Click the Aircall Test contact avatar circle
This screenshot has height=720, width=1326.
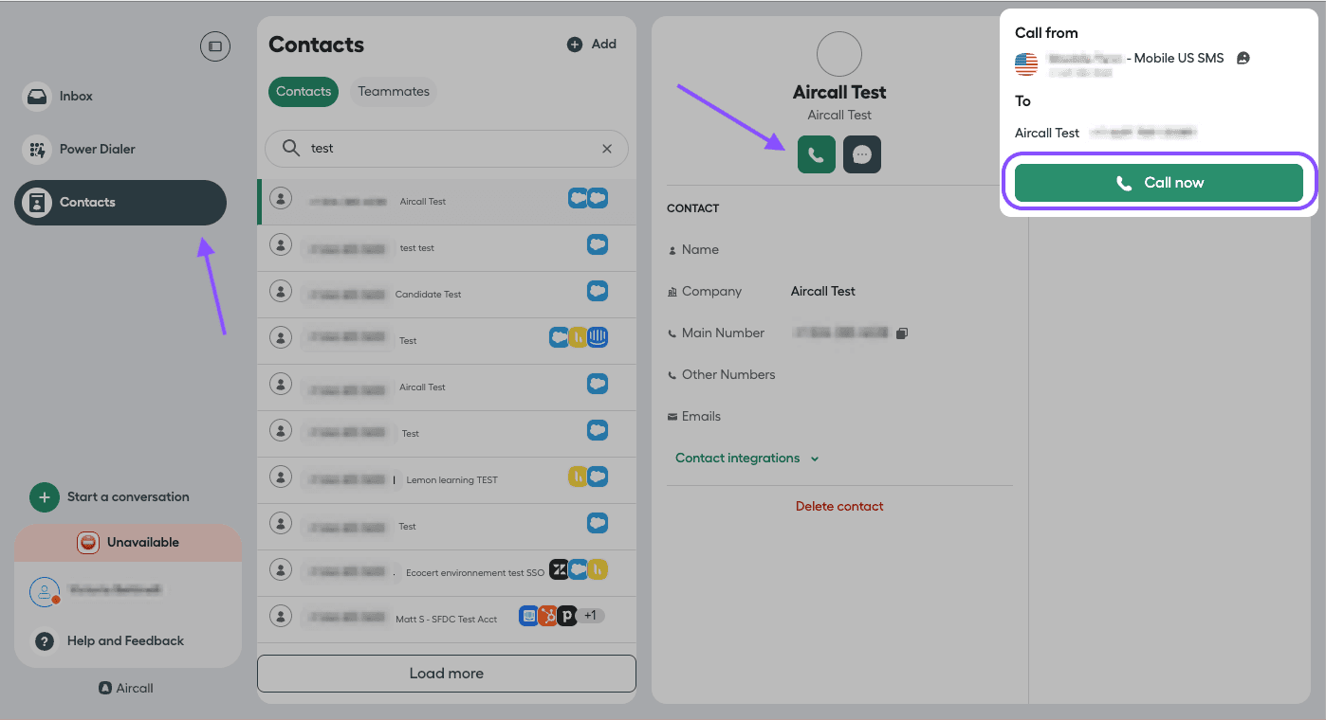[x=838, y=54]
